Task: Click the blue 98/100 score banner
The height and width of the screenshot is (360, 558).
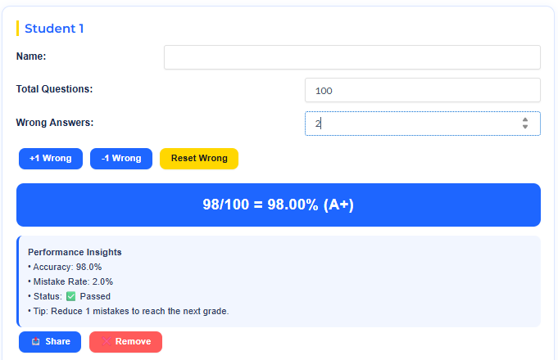Action: 279,205
